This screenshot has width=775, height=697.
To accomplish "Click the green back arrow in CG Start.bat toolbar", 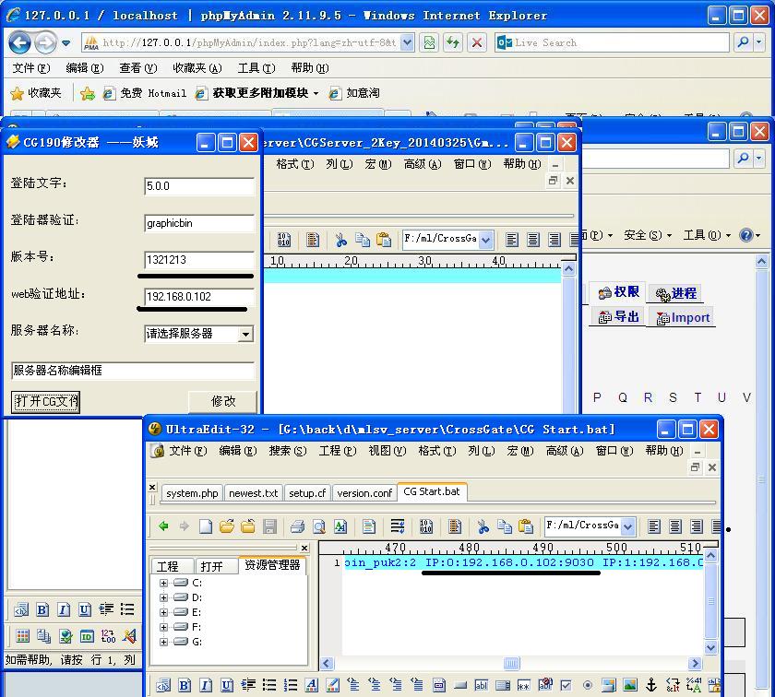I will click(163, 526).
